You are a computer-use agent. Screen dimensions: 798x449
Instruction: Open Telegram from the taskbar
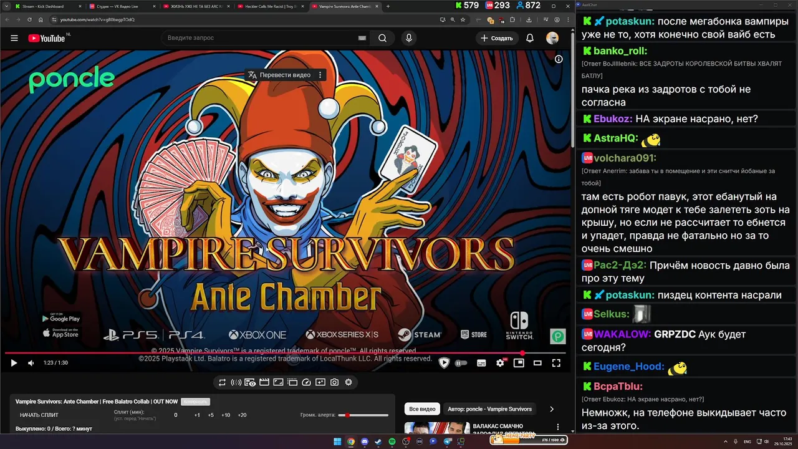pyautogui.click(x=447, y=442)
